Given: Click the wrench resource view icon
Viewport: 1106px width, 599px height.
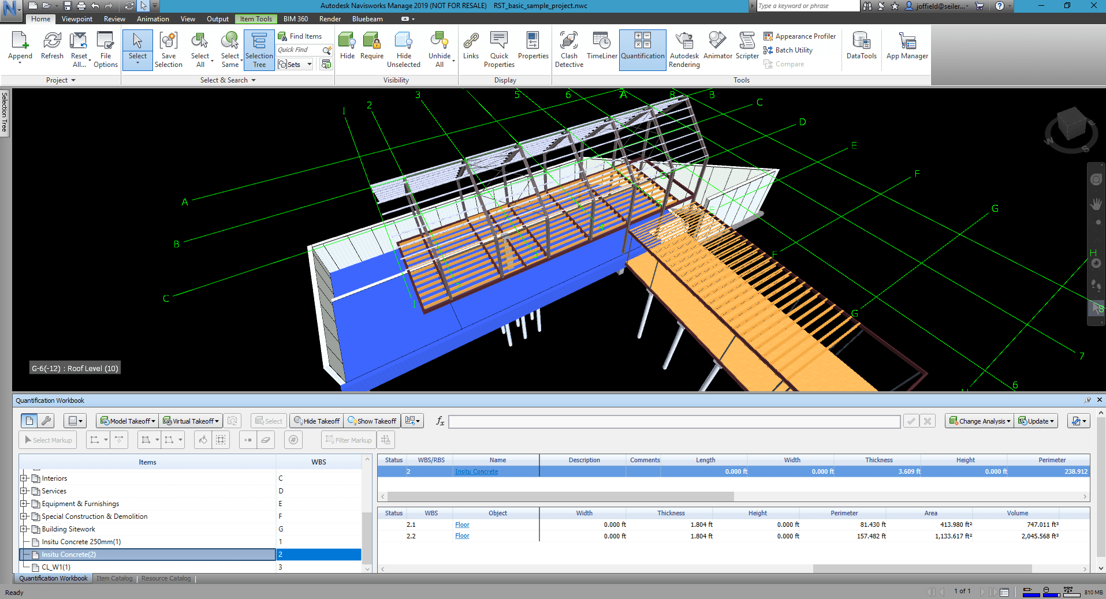Looking at the screenshot, I should 46,421.
